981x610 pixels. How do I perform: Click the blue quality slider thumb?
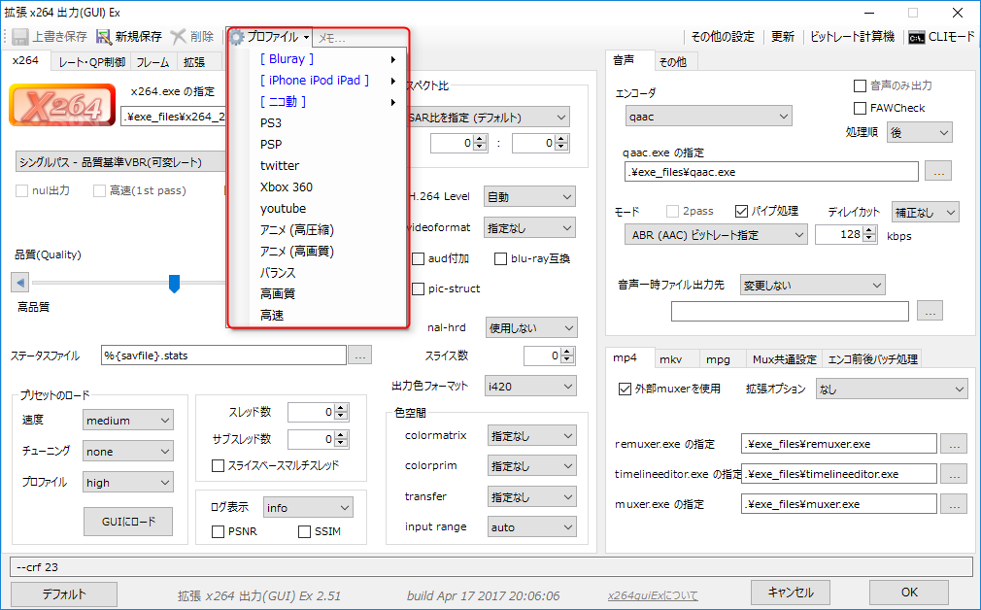tap(175, 284)
